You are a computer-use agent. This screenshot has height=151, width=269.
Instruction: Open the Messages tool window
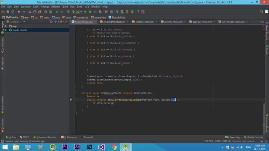tap(69, 137)
